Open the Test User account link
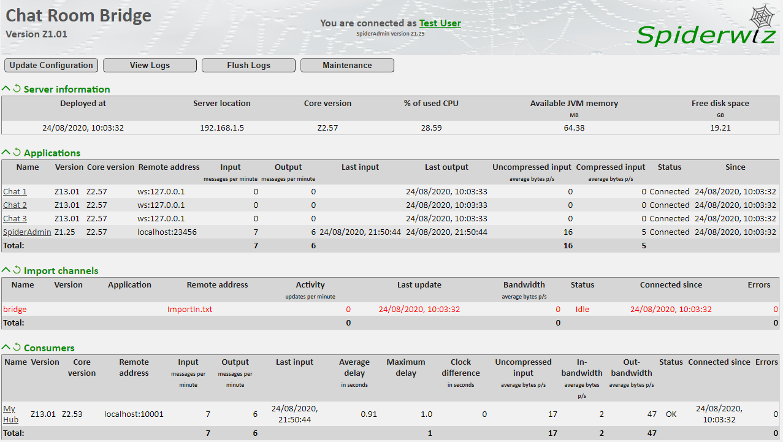 pos(440,23)
